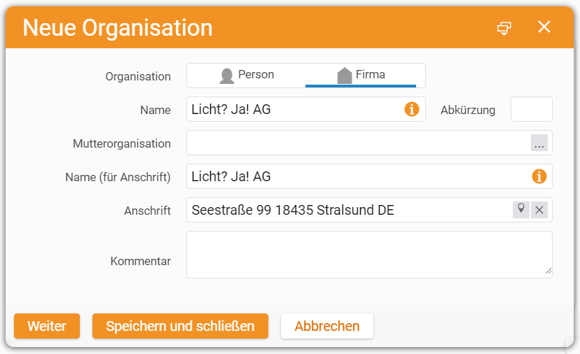This screenshot has width=580, height=354.
Task: Select the Firma building icon
Action: (345, 76)
